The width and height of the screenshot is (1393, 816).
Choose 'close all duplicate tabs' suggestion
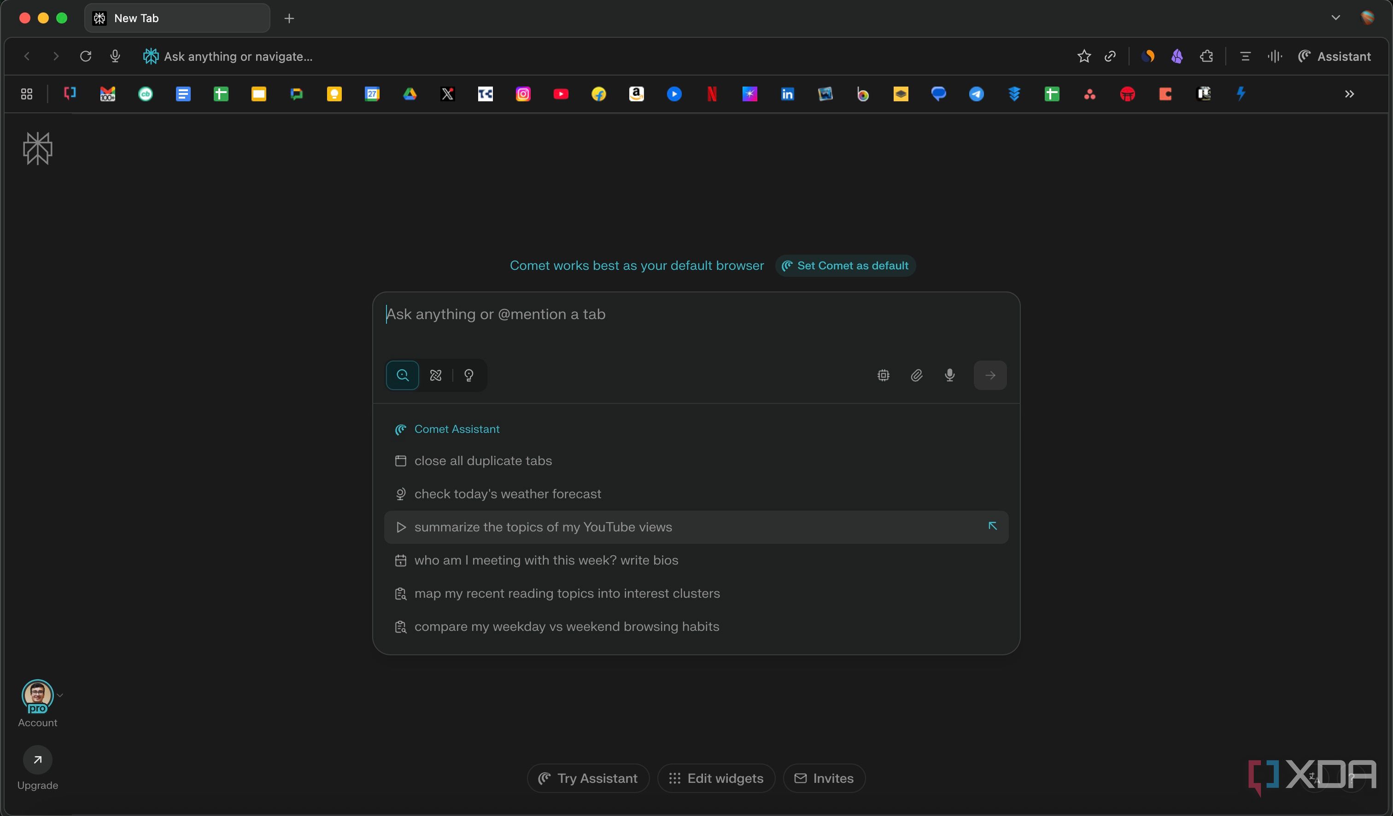(x=696, y=461)
